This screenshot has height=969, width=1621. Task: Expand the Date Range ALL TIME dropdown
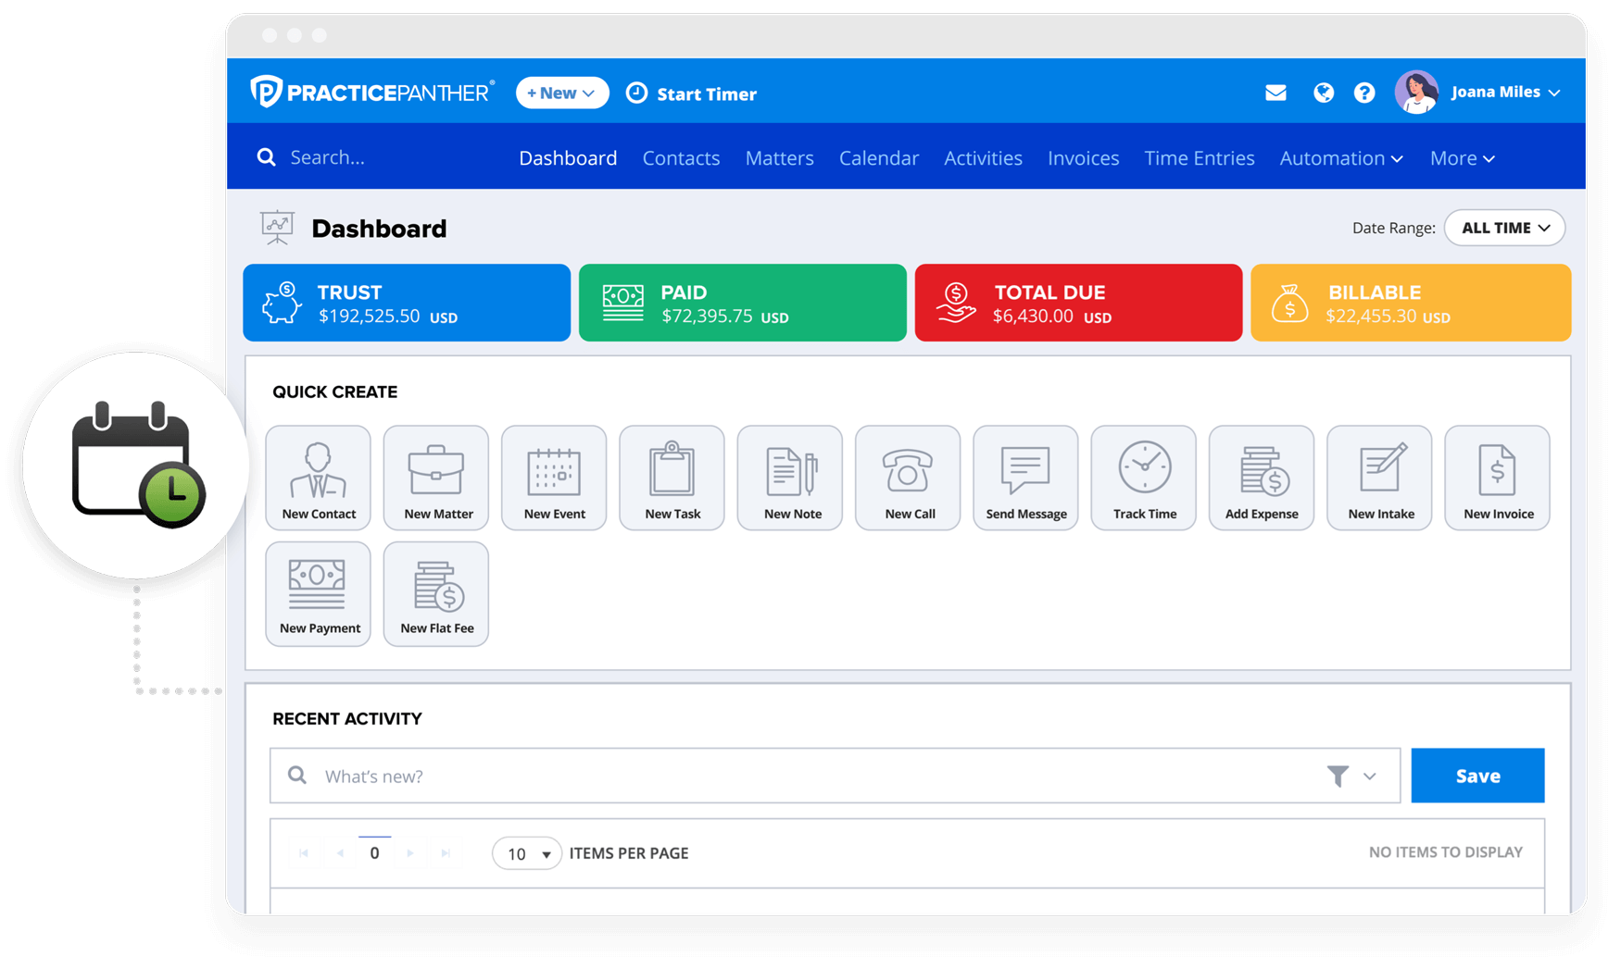click(1504, 228)
